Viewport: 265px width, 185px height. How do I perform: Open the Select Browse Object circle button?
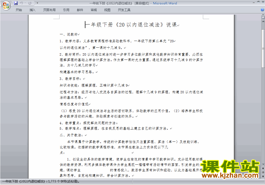click(x=263, y=172)
